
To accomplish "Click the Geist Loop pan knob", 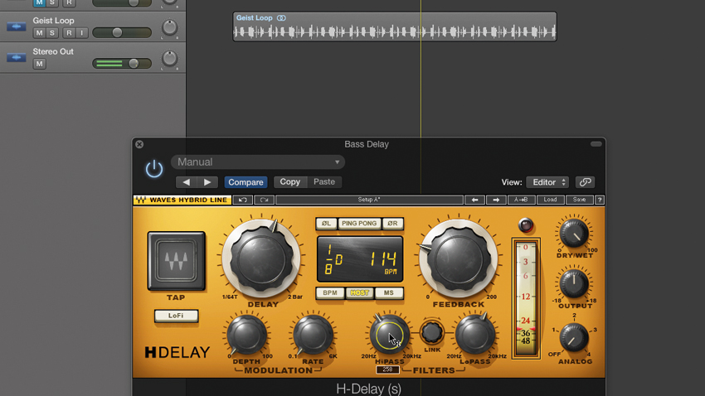I will coord(169,28).
